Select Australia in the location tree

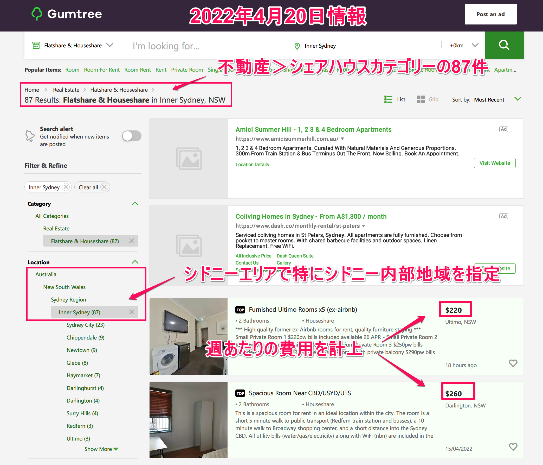pyautogui.click(x=46, y=274)
